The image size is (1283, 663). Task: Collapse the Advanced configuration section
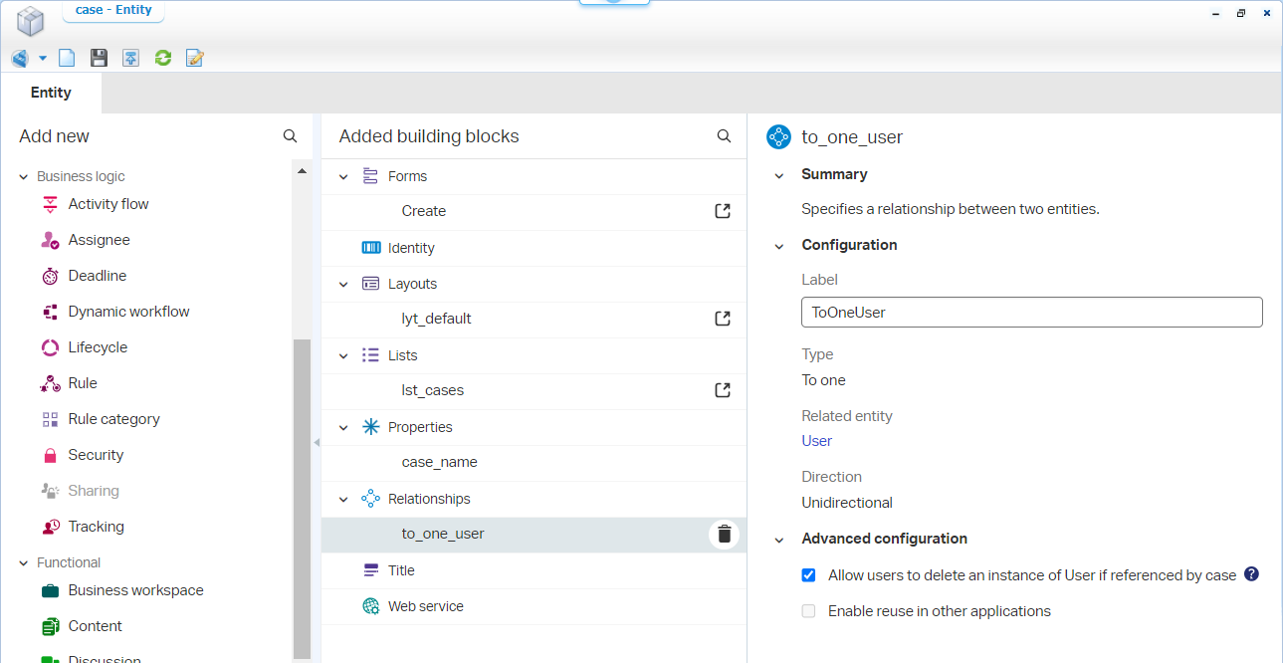coord(779,539)
